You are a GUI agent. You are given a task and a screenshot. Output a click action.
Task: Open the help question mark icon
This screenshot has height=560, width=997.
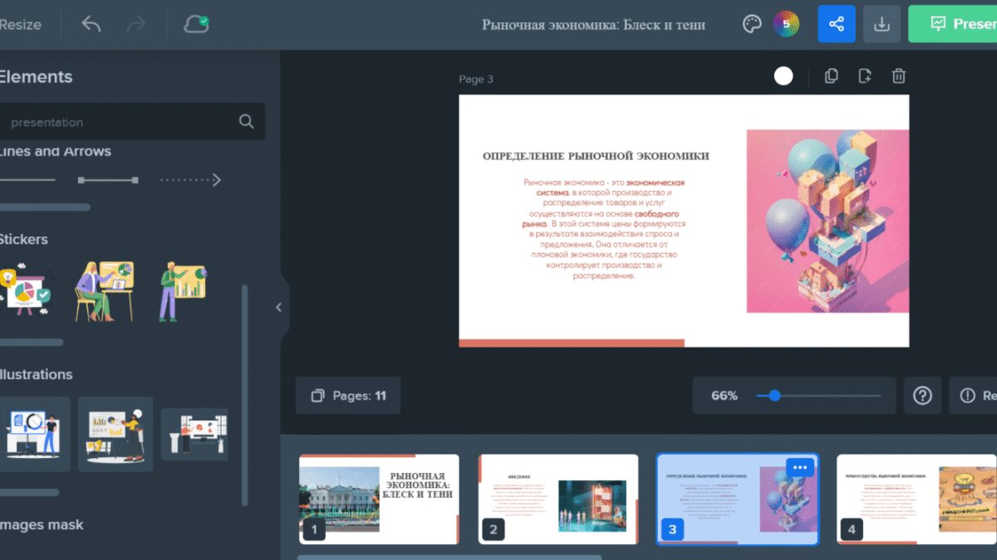922,396
